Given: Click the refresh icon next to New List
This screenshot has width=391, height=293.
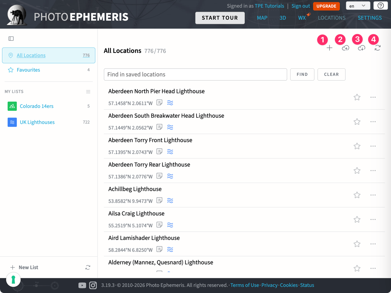Looking at the screenshot, I should coord(88,267).
